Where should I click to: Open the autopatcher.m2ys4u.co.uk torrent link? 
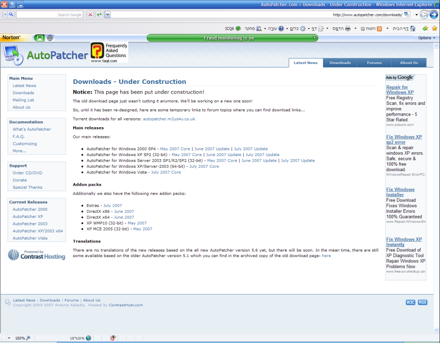point(169,119)
